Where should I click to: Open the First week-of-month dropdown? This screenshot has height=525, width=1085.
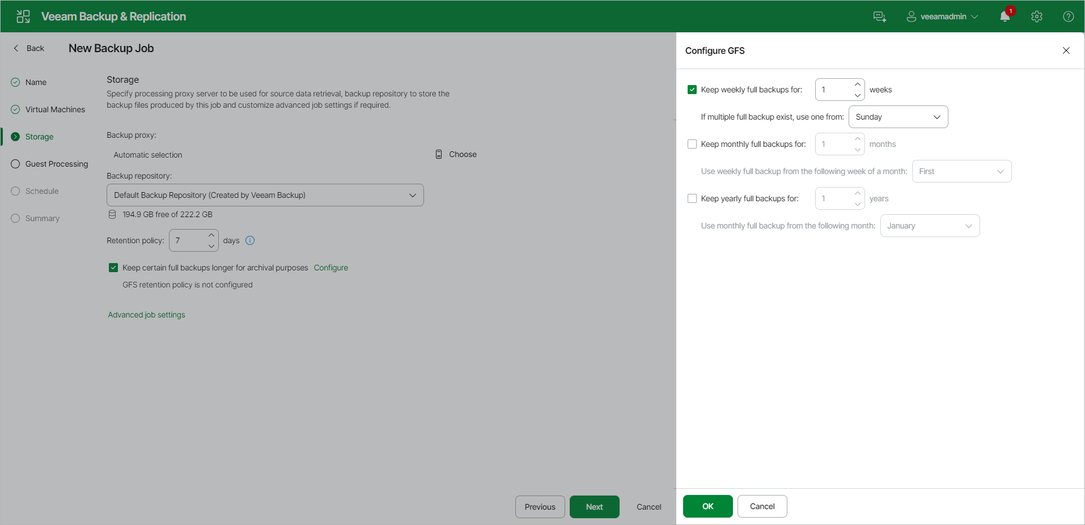(x=962, y=171)
